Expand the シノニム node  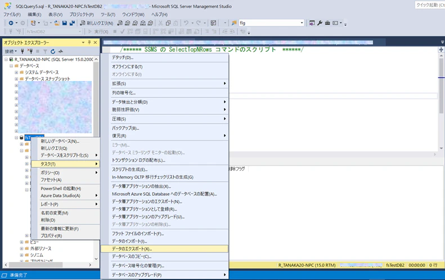(x=21, y=255)
